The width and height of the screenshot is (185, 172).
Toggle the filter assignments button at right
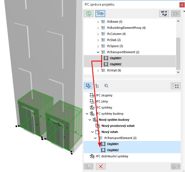click(x=176, y=86)
